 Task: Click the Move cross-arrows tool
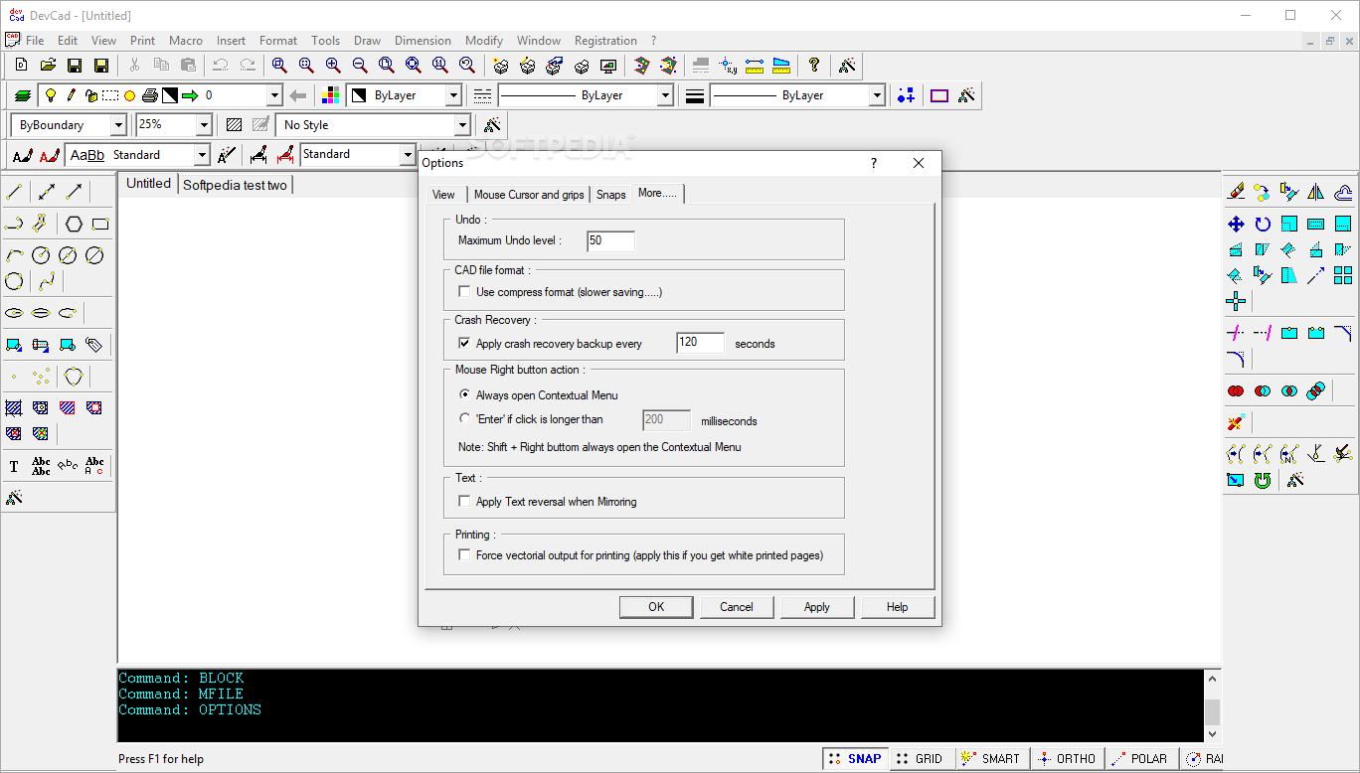click(x=1236, y=224)
